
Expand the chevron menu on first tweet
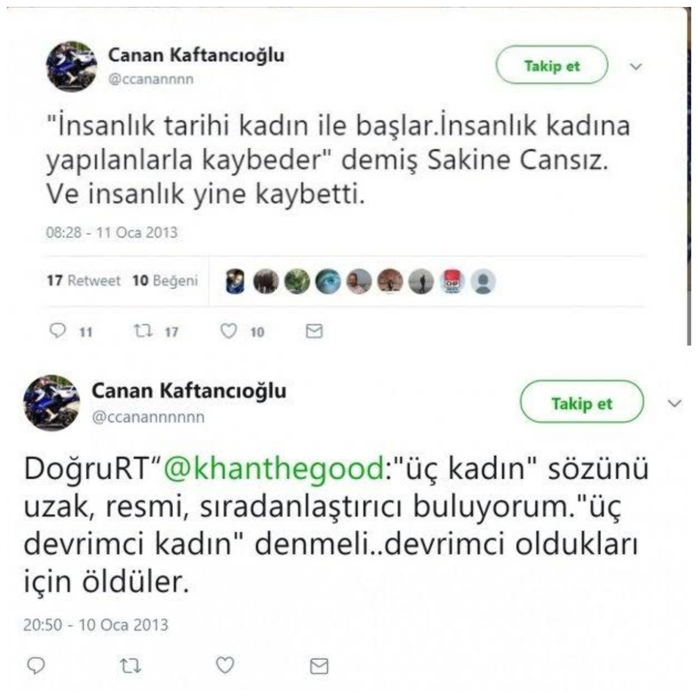click(636, 67)
